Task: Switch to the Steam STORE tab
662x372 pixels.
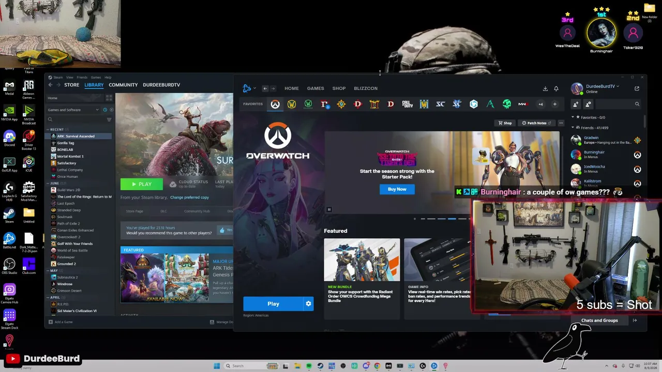Action: (71, 85)
